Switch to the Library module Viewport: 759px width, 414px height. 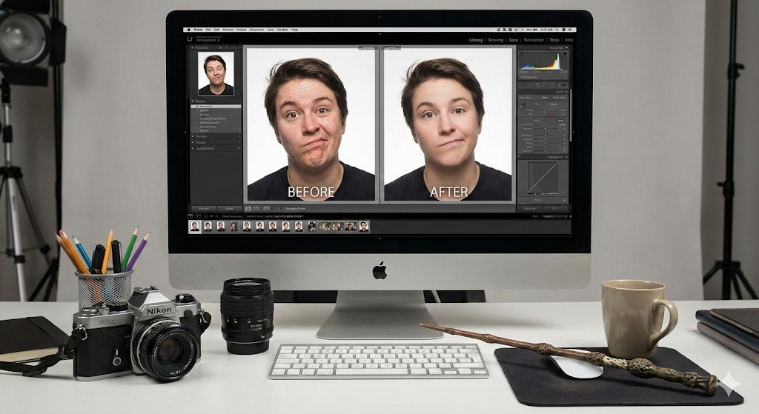pos(476,40)
